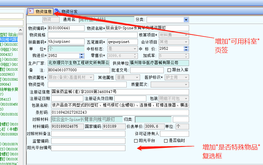Focus the 批准文号 input field
Image resolution: width=263 pixels, height=165 pixels.
(147, 70)
